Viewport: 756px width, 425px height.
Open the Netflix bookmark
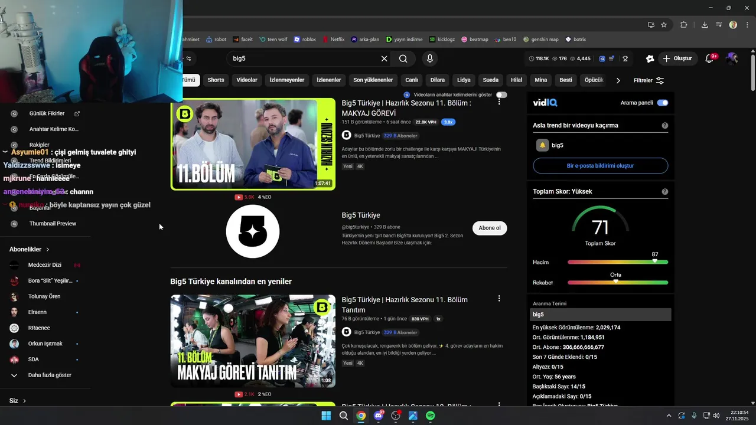pos(333,40)
